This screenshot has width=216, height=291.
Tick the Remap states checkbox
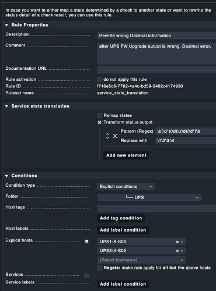tap(100, 115)
